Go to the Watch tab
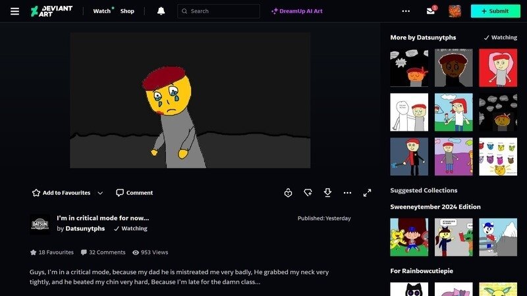The width and height of the screenshot is (527, 296). (102, 11)
